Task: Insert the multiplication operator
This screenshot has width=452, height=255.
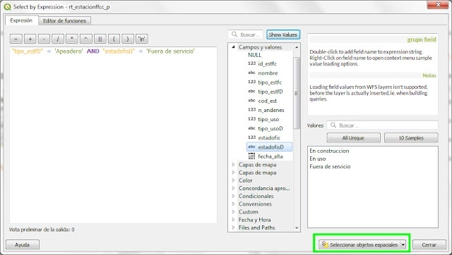Action: click(72, 39)
